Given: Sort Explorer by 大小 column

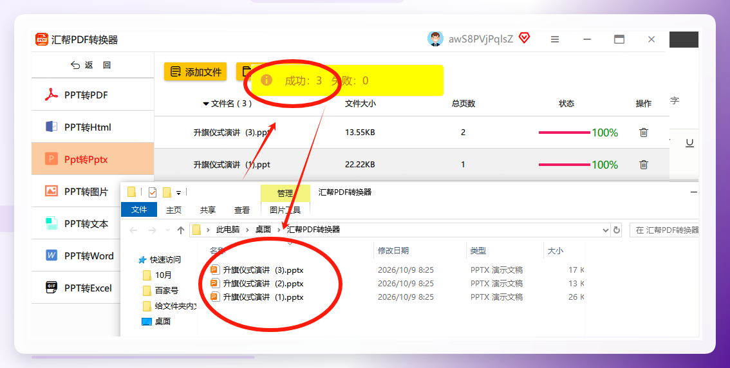Looking at the screenshot, I should pos(555,250).
